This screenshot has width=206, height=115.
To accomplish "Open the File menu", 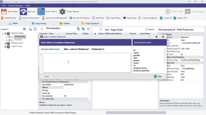I will (x=4, y=6).
